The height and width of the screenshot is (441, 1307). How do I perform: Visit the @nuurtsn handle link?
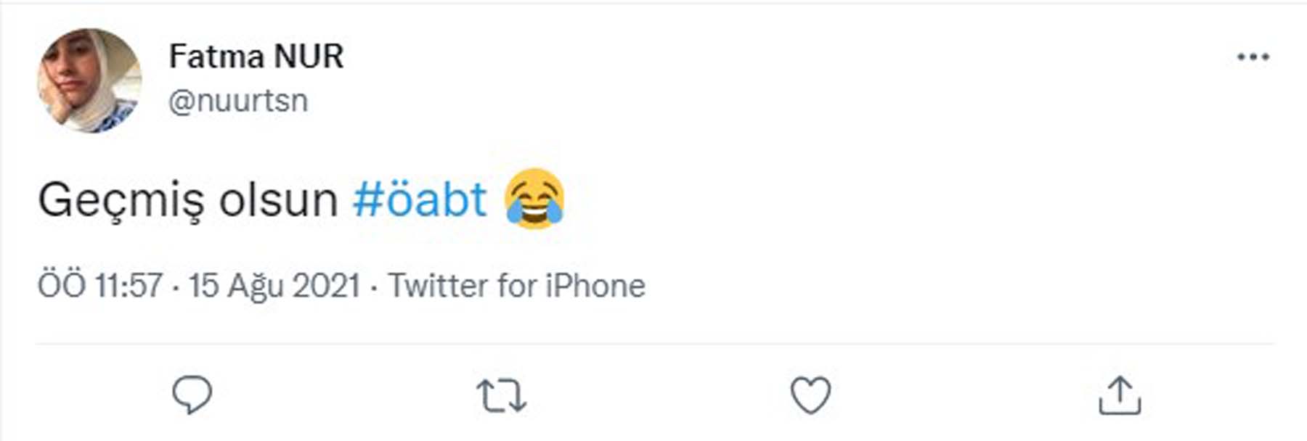tap(238, 100)
